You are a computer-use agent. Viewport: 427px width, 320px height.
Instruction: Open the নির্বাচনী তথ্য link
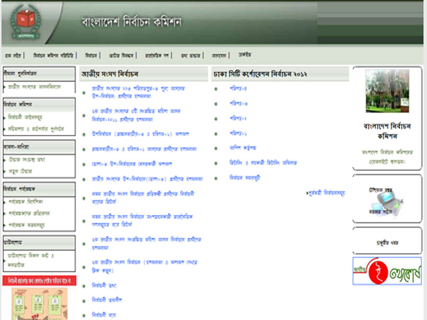pos(104,285)
